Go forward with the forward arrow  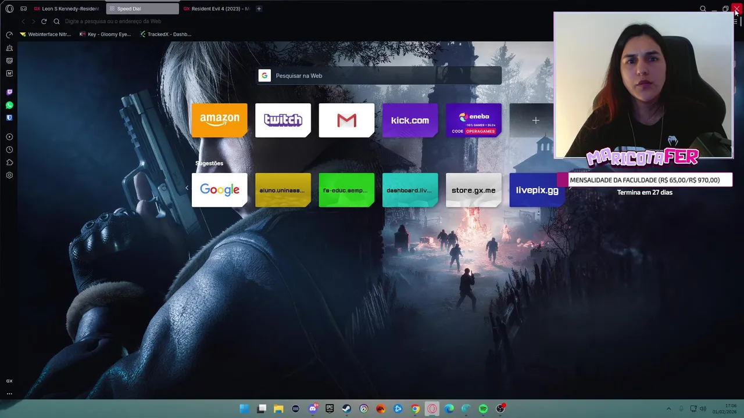33,21
